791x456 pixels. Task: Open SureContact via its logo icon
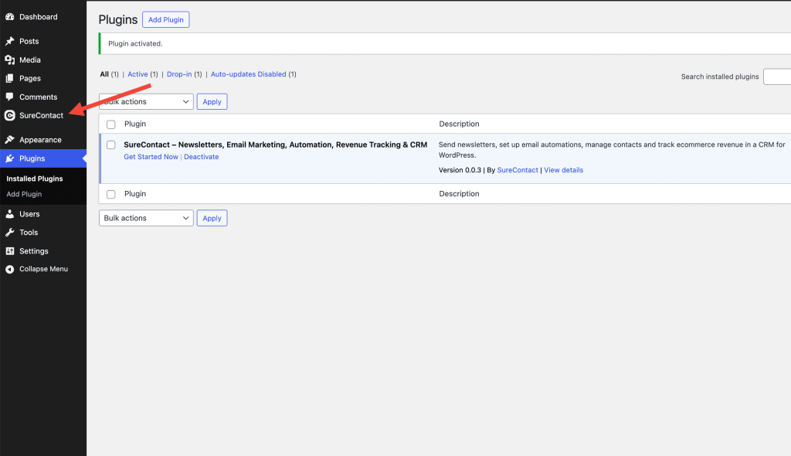pos(9,116)
